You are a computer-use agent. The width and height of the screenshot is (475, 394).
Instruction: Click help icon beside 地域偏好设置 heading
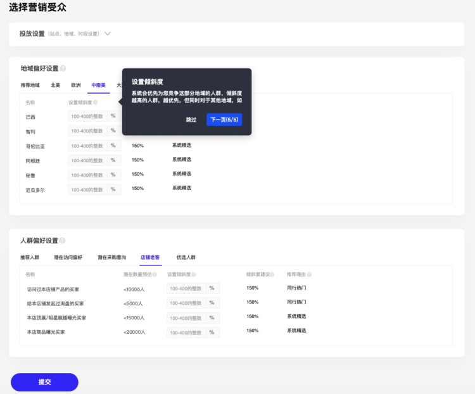coord(63,68)
